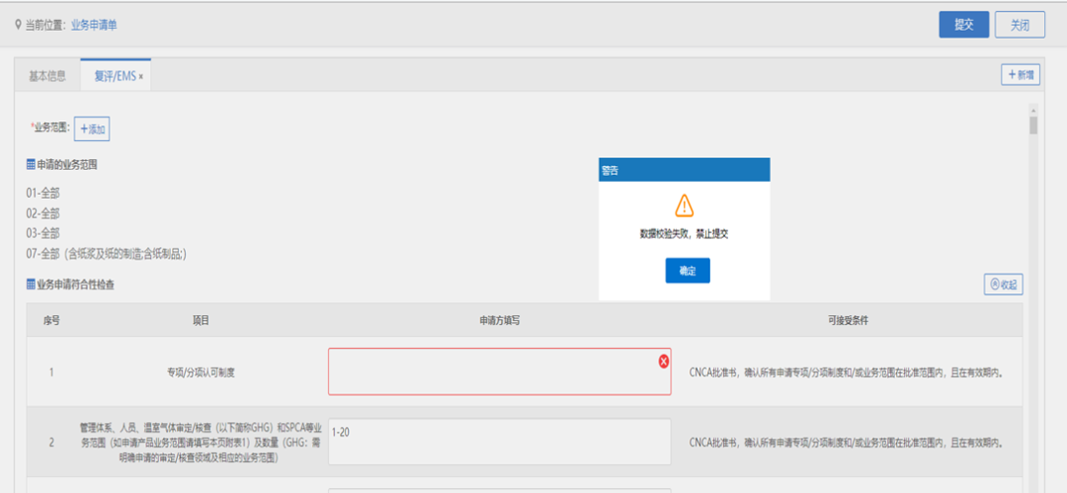Select the 02-全部 scope entry

[42, 213]
